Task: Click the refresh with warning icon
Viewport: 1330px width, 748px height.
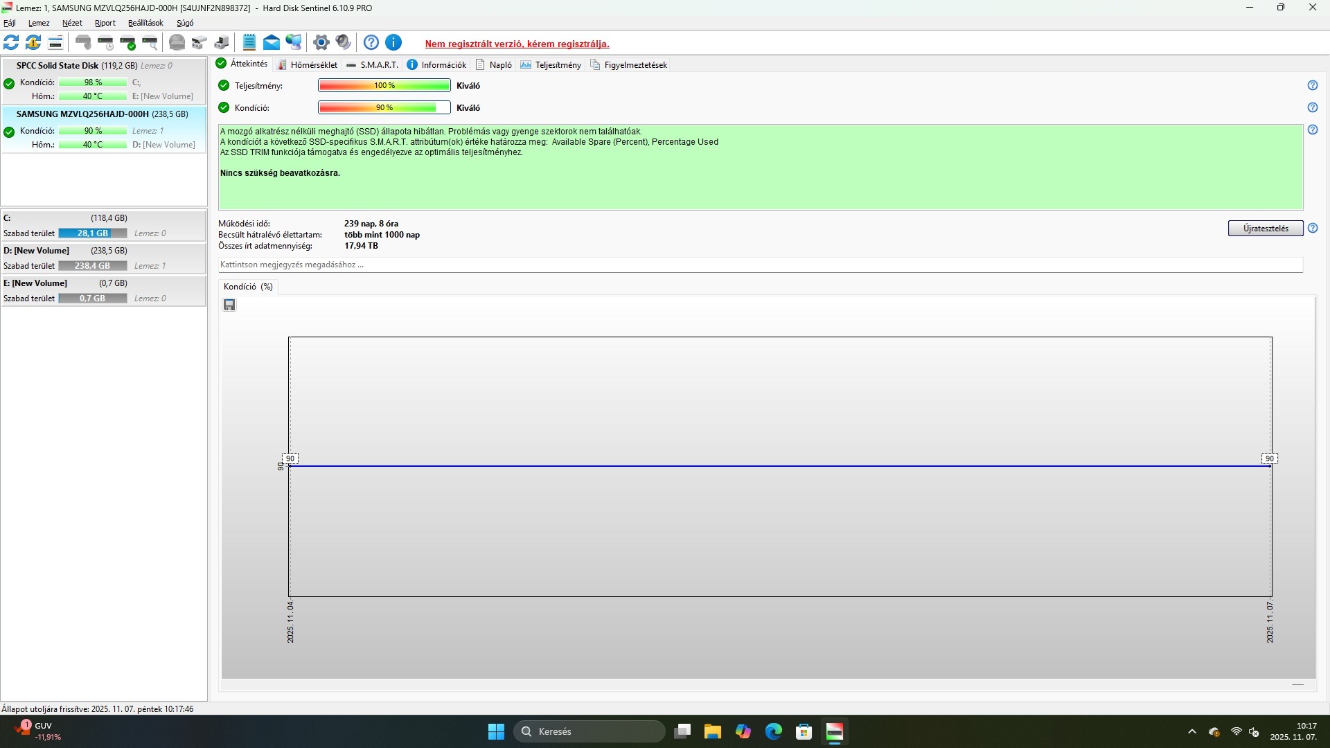Action: [x=33, y=43]
